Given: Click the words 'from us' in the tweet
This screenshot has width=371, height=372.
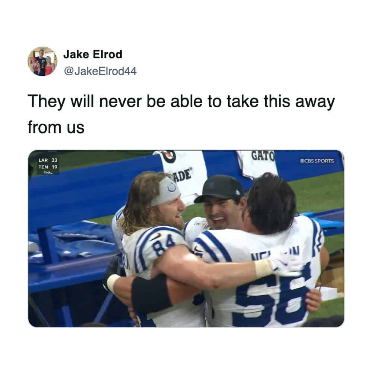Looking at the screenshot, I should 56,127.
